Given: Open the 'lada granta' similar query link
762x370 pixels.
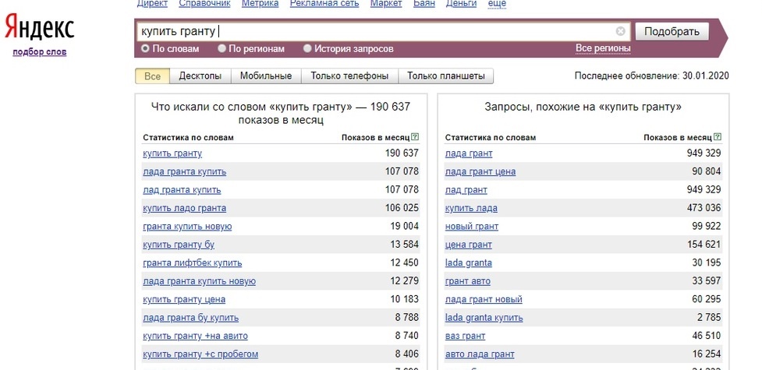Looking at the screenshot, I should coord(469,263).
